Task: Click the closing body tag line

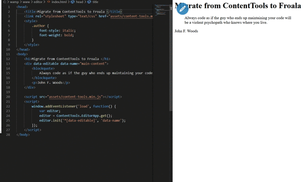Action: click(23, 135)
